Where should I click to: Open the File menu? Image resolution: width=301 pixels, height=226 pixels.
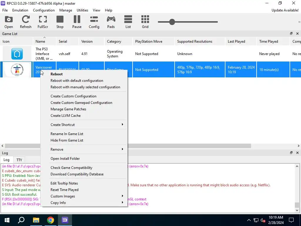5,10
